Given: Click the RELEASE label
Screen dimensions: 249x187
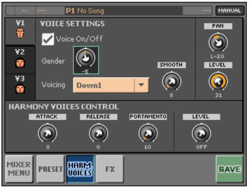Looking at the screenshot, I should pyautogui.click(x=99, y=117).
